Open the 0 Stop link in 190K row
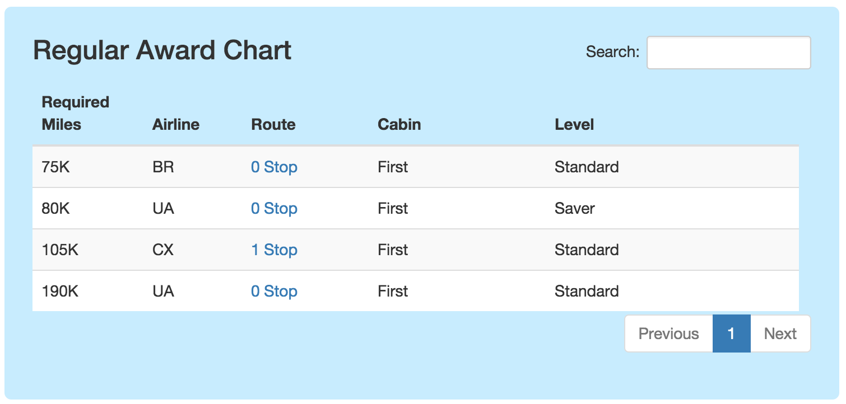The image size is (846, 404). point(274,291)
